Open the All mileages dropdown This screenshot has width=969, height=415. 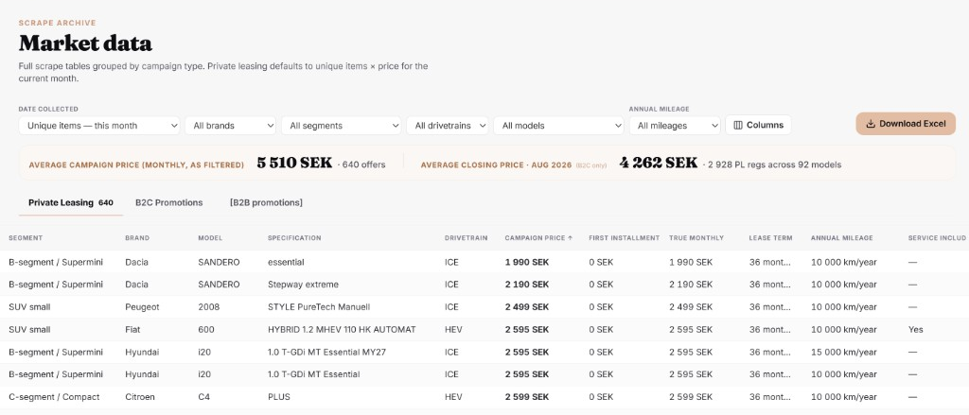[675, 126]
